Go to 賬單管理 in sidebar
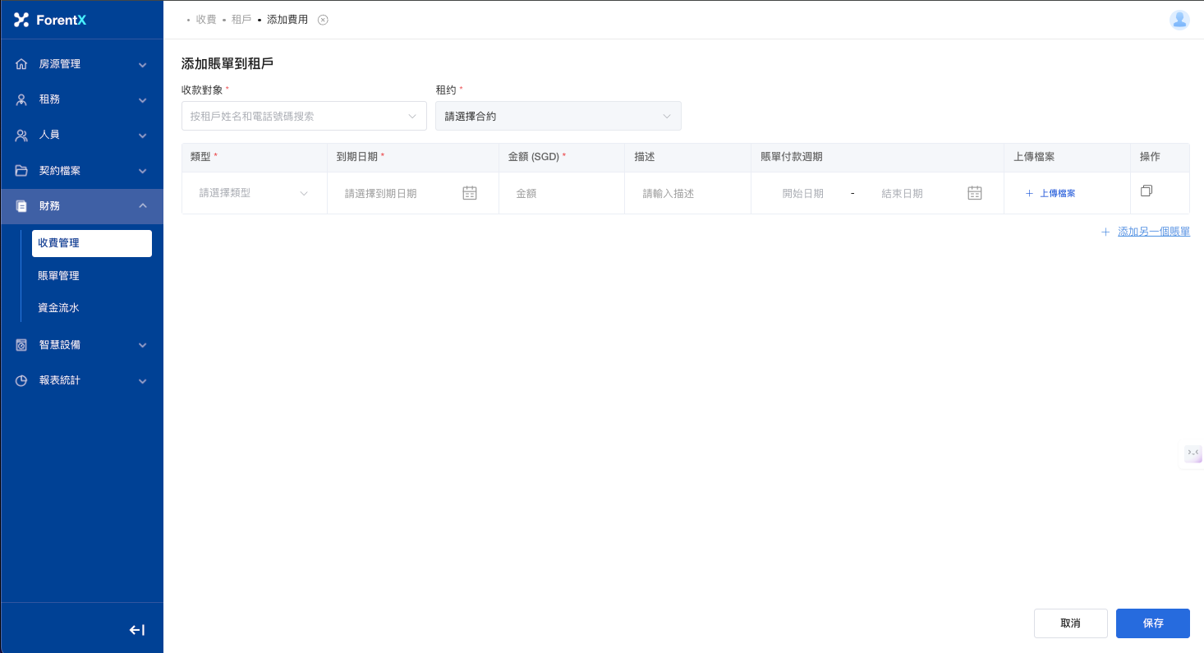 pos(58,276)
